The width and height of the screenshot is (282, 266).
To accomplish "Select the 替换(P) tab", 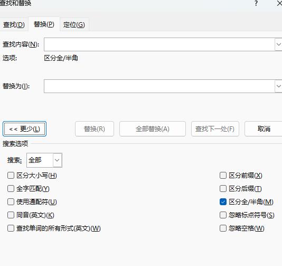I will (x=44, y=24).
